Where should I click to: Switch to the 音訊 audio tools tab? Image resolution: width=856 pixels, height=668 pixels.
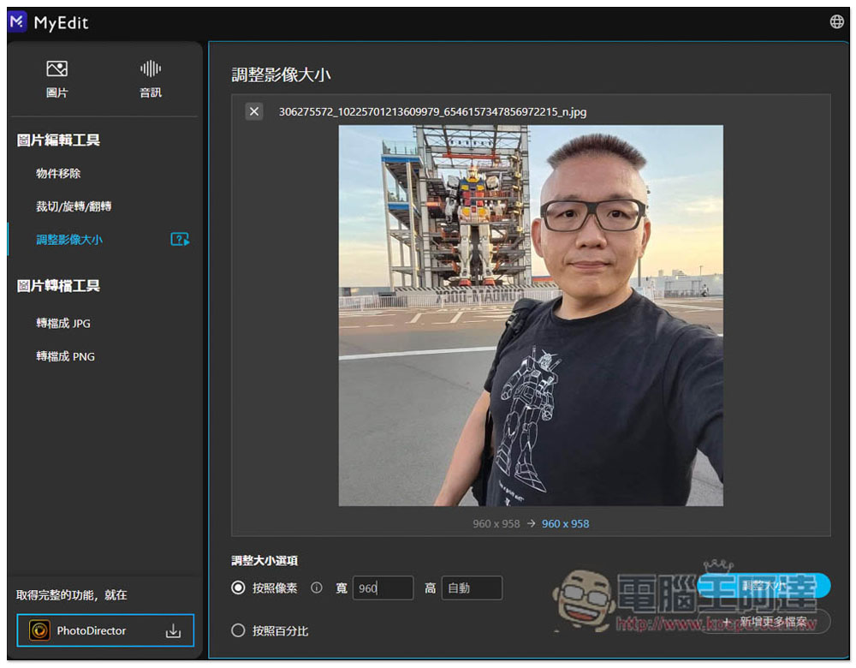tap(151, 79)
